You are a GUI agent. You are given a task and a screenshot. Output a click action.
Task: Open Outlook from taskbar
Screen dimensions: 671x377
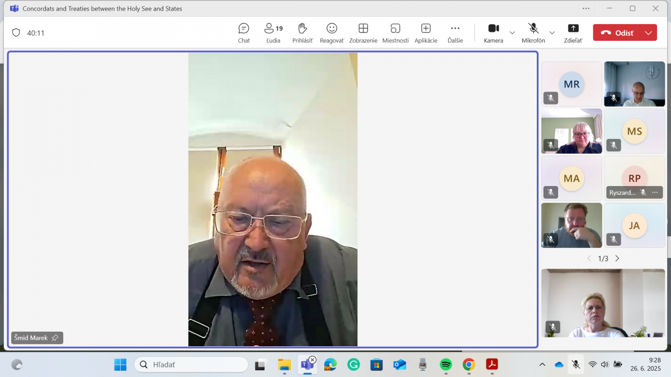(x=399, y=365)
